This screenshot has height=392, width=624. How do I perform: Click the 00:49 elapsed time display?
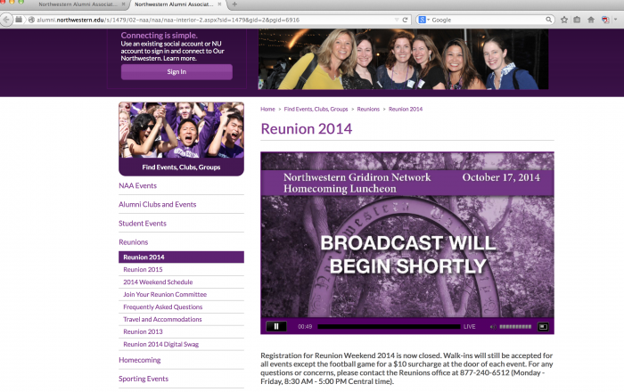pos(305,327)
